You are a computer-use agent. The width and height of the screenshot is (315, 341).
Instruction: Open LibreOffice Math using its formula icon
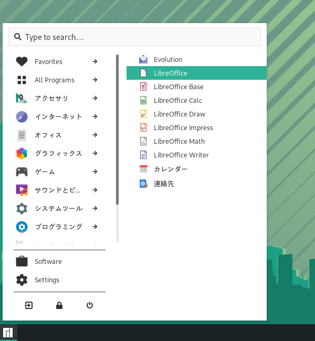(x=143, y=141)
